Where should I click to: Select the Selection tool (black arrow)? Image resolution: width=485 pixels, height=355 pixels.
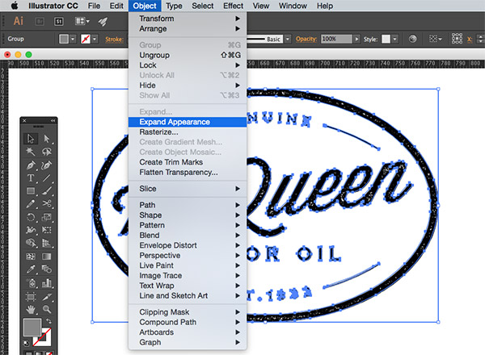click(x=31, y=139)
